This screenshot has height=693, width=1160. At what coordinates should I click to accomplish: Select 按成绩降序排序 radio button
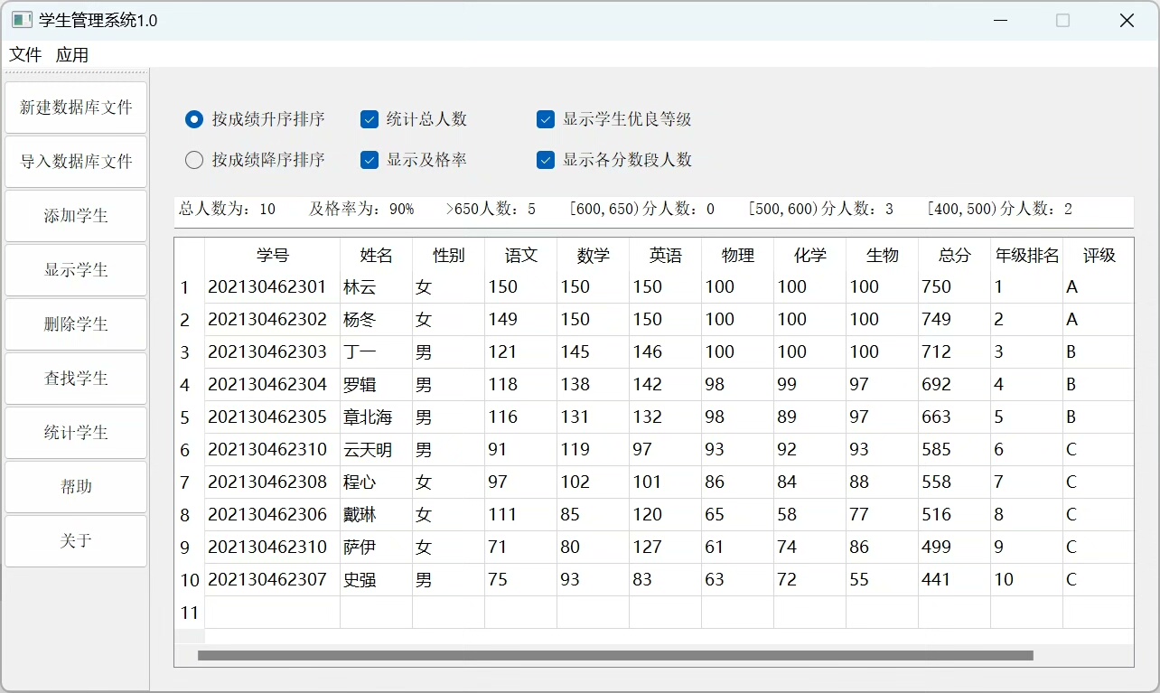point(194,160)
